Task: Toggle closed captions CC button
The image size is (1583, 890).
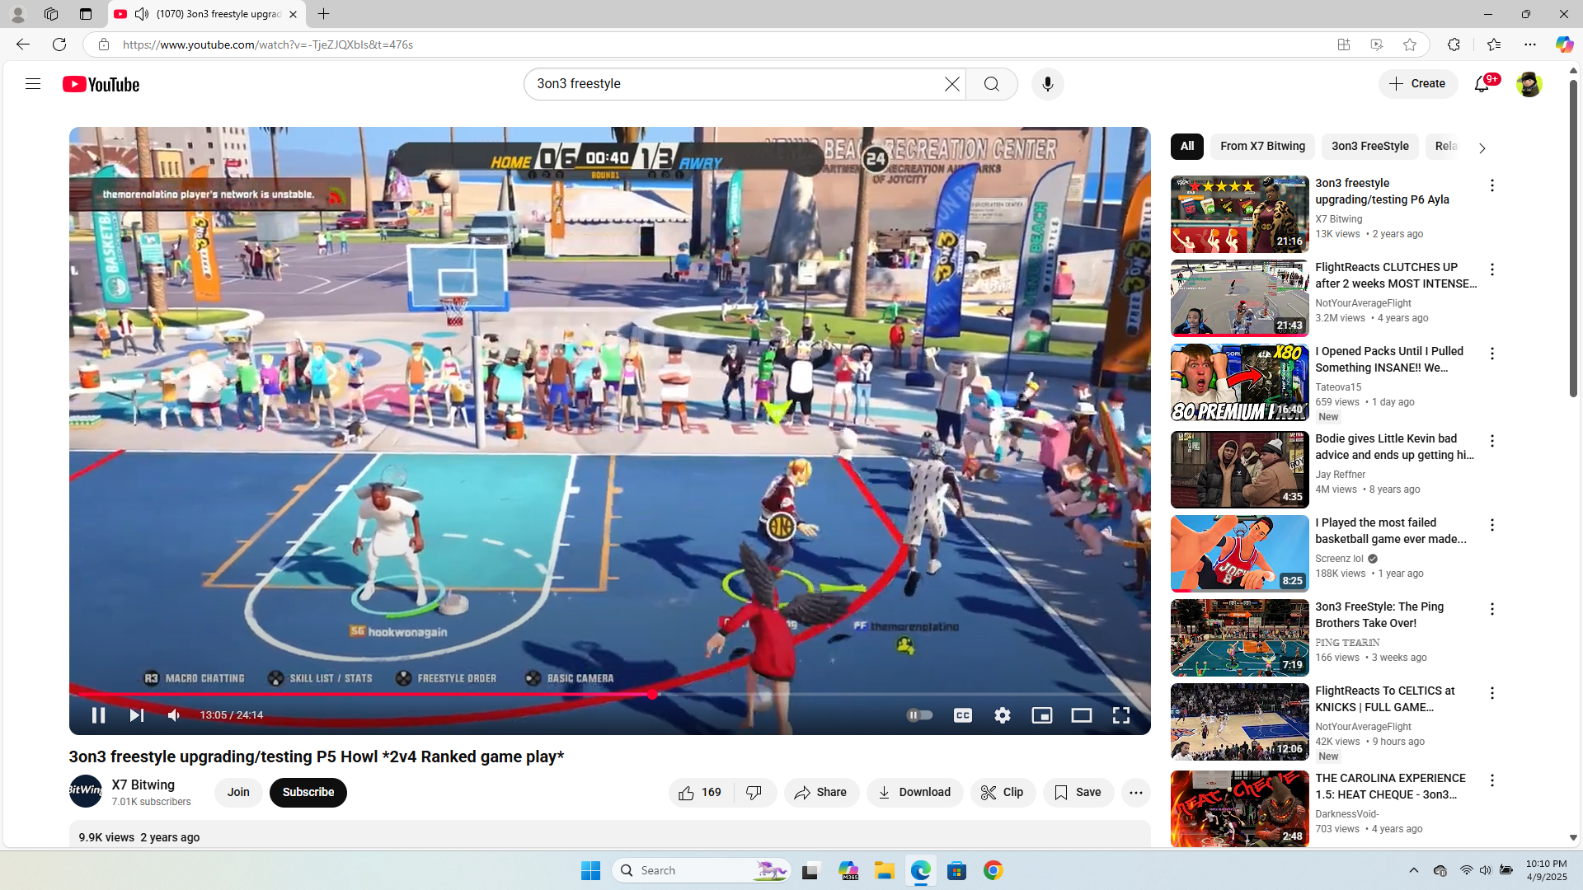Action: pyautogui.click(x=962, y=715)
